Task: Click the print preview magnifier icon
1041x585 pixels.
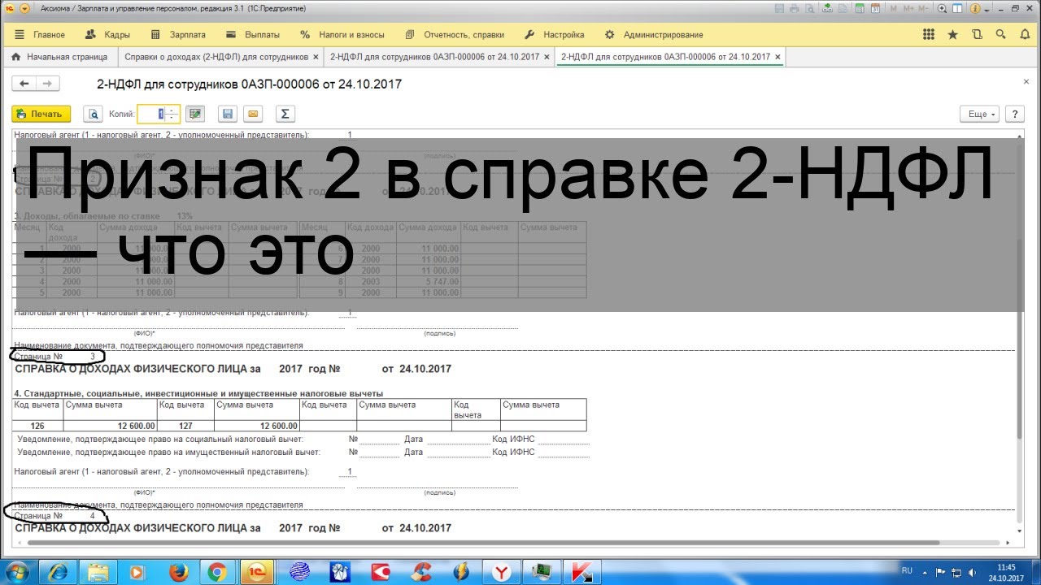Action: point(93,114)
